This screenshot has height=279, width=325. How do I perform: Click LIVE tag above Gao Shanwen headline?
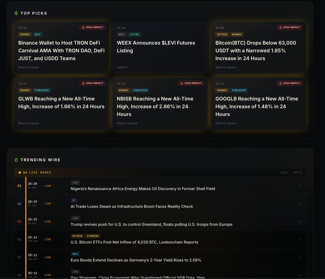point(75,272)
